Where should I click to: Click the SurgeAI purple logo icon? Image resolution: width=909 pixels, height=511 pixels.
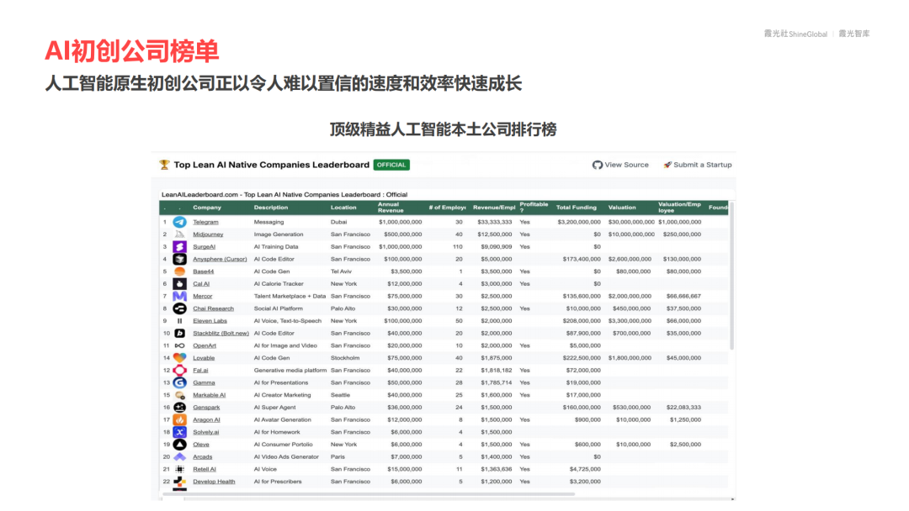180,246
